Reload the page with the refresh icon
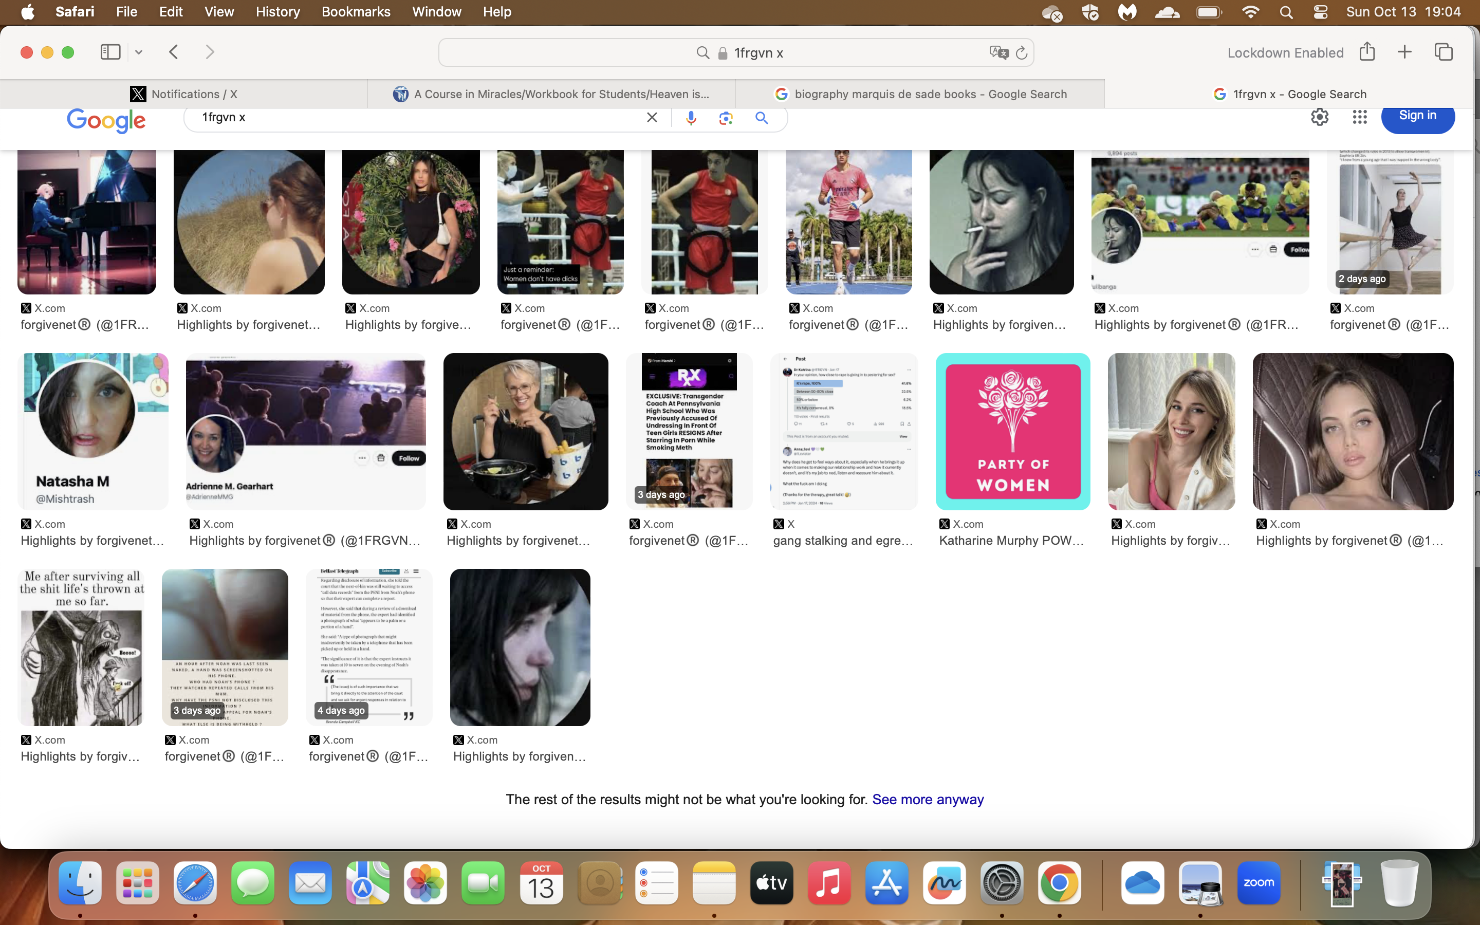The width and height of the screenshot is (1480, 925). click(x=1021, y=53)
